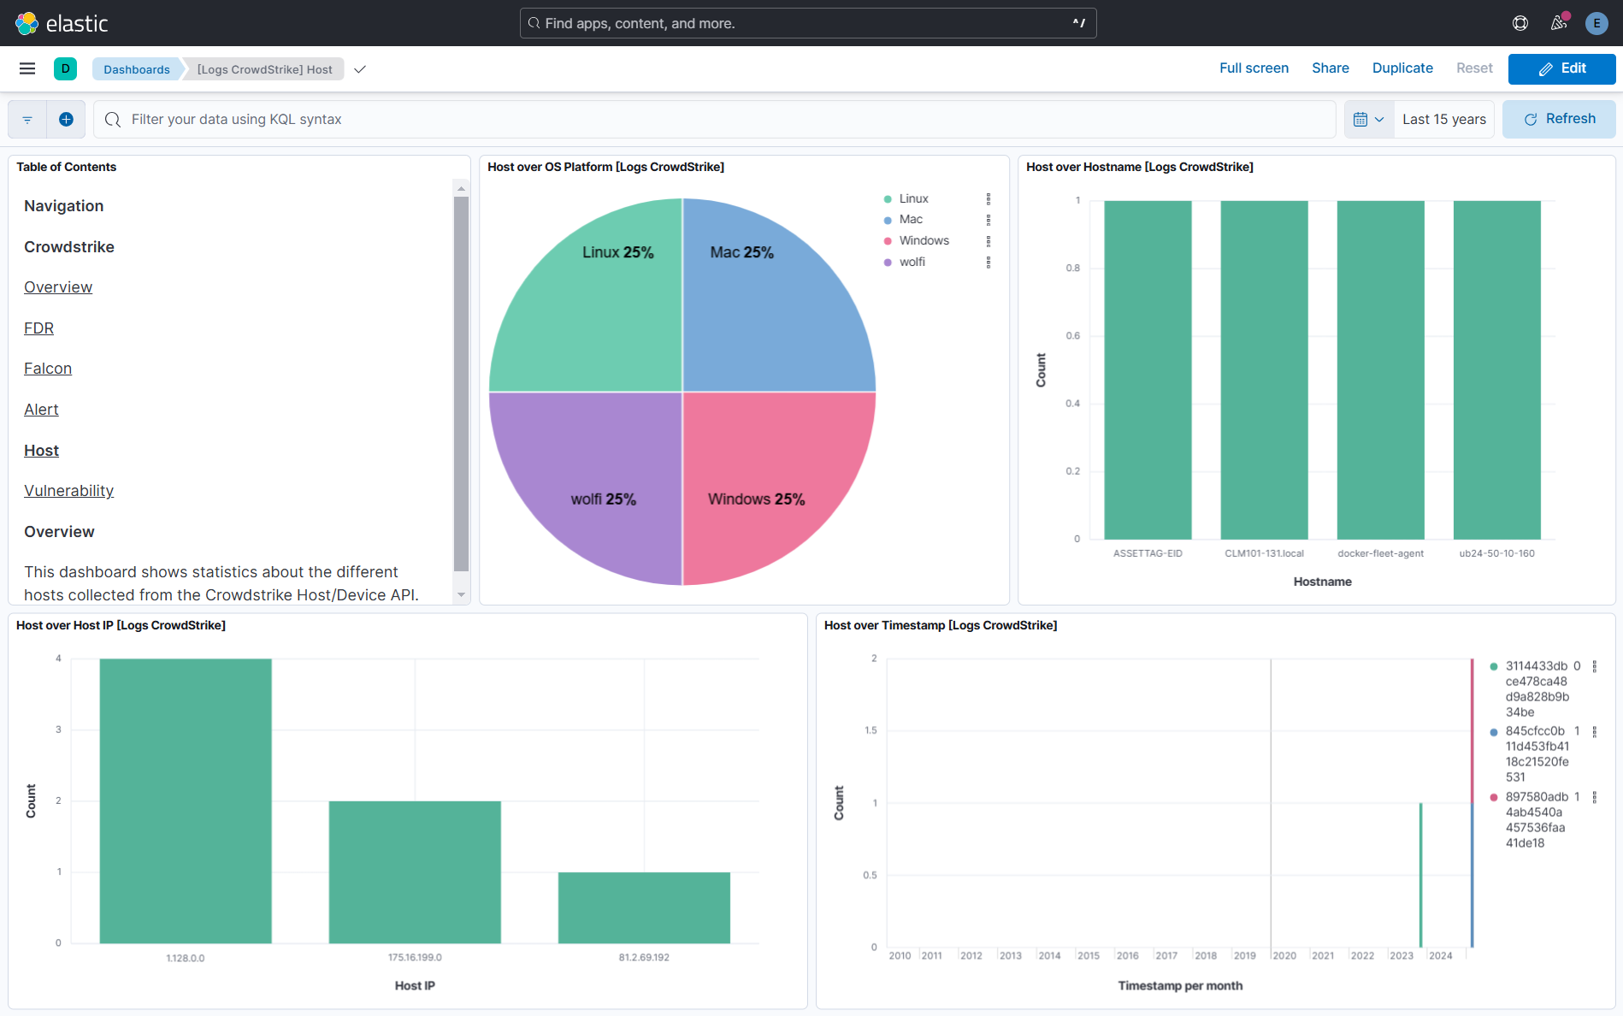
Task: Open the newsfeed notifications icon
Action: point(1559,23)
